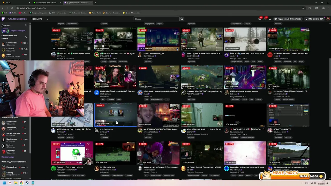This screenshot has height=186, width=331.
Task: Click the Поиск search field
Action: click(156, 19)
